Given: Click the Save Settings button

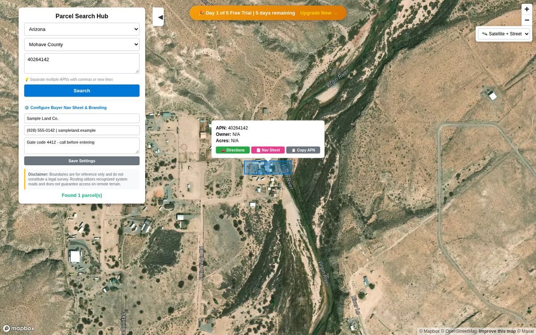Looking at the screenshot, I should tap(82, 161).
